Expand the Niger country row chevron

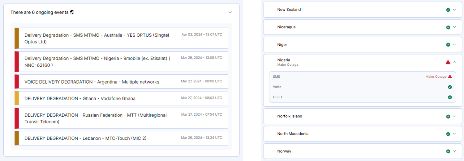(454, 45)
